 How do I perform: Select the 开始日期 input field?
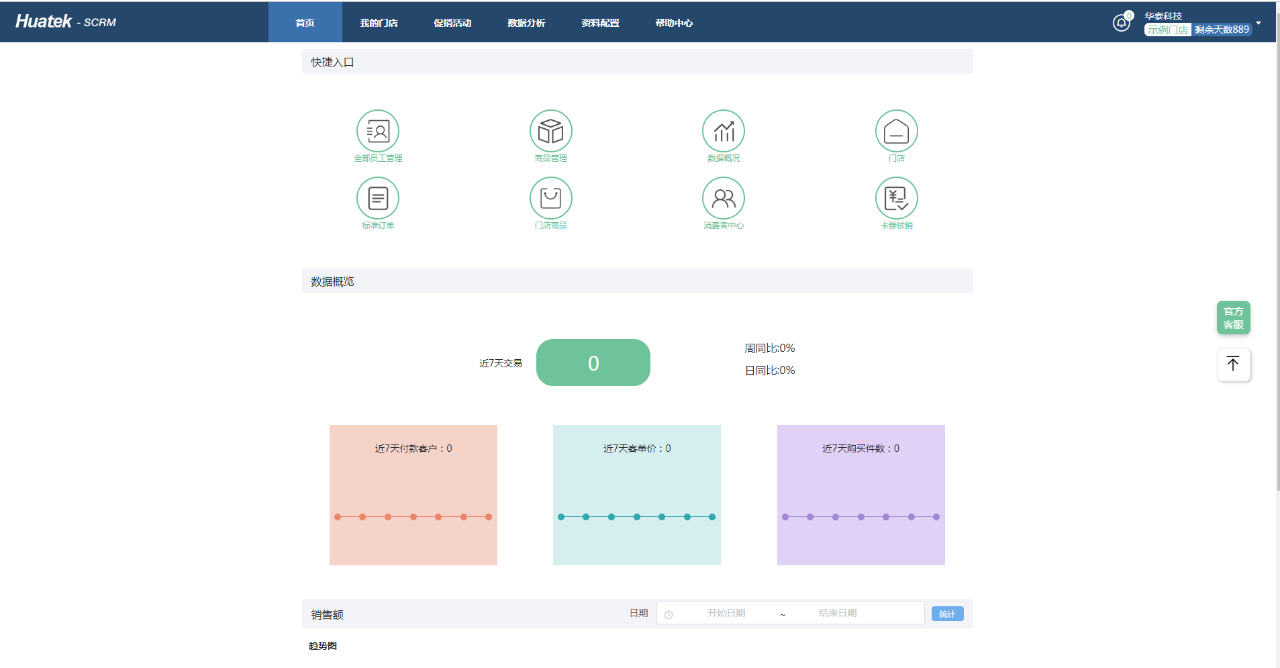726,613
